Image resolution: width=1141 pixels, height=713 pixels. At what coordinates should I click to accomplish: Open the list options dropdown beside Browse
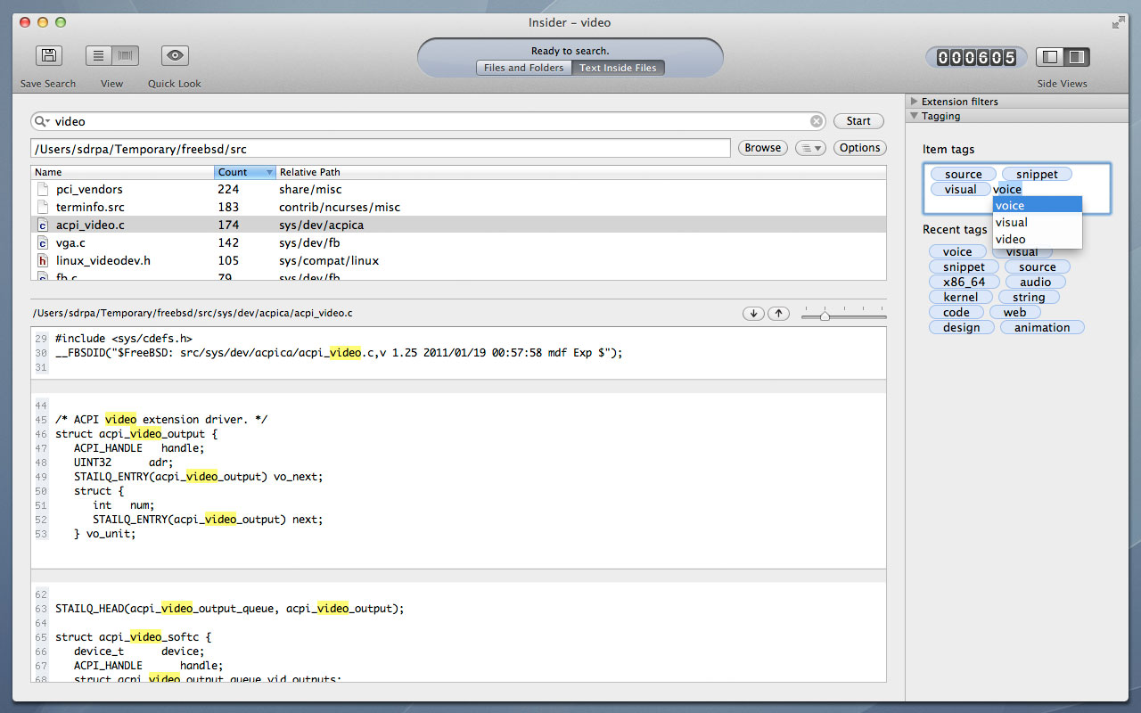[810, 148]
